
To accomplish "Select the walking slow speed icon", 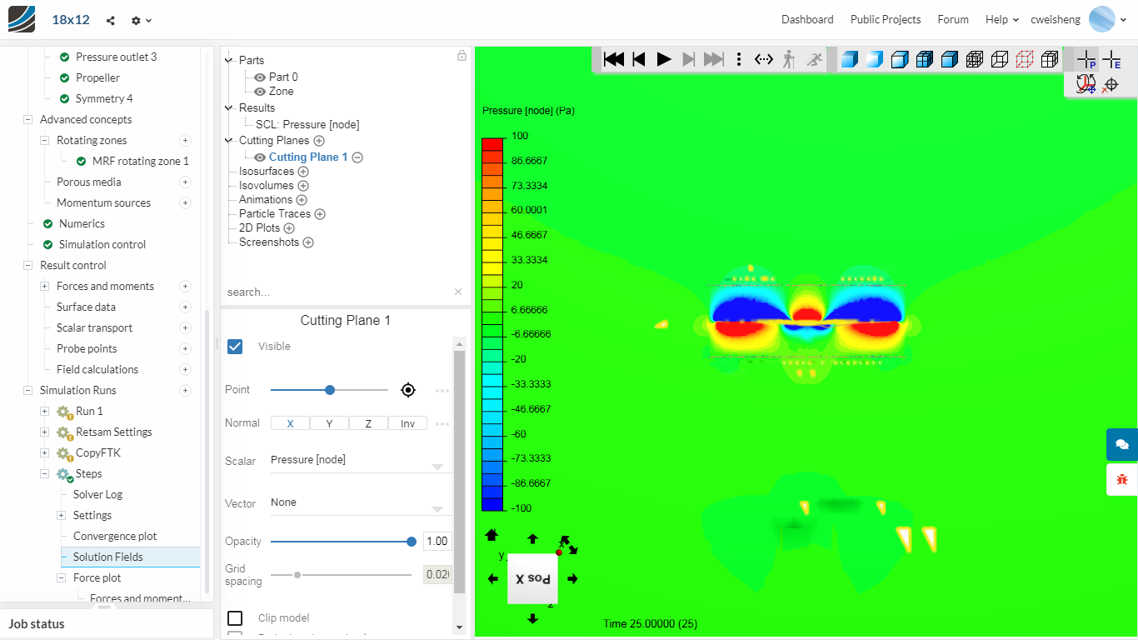I will click(x=789, y=59).
